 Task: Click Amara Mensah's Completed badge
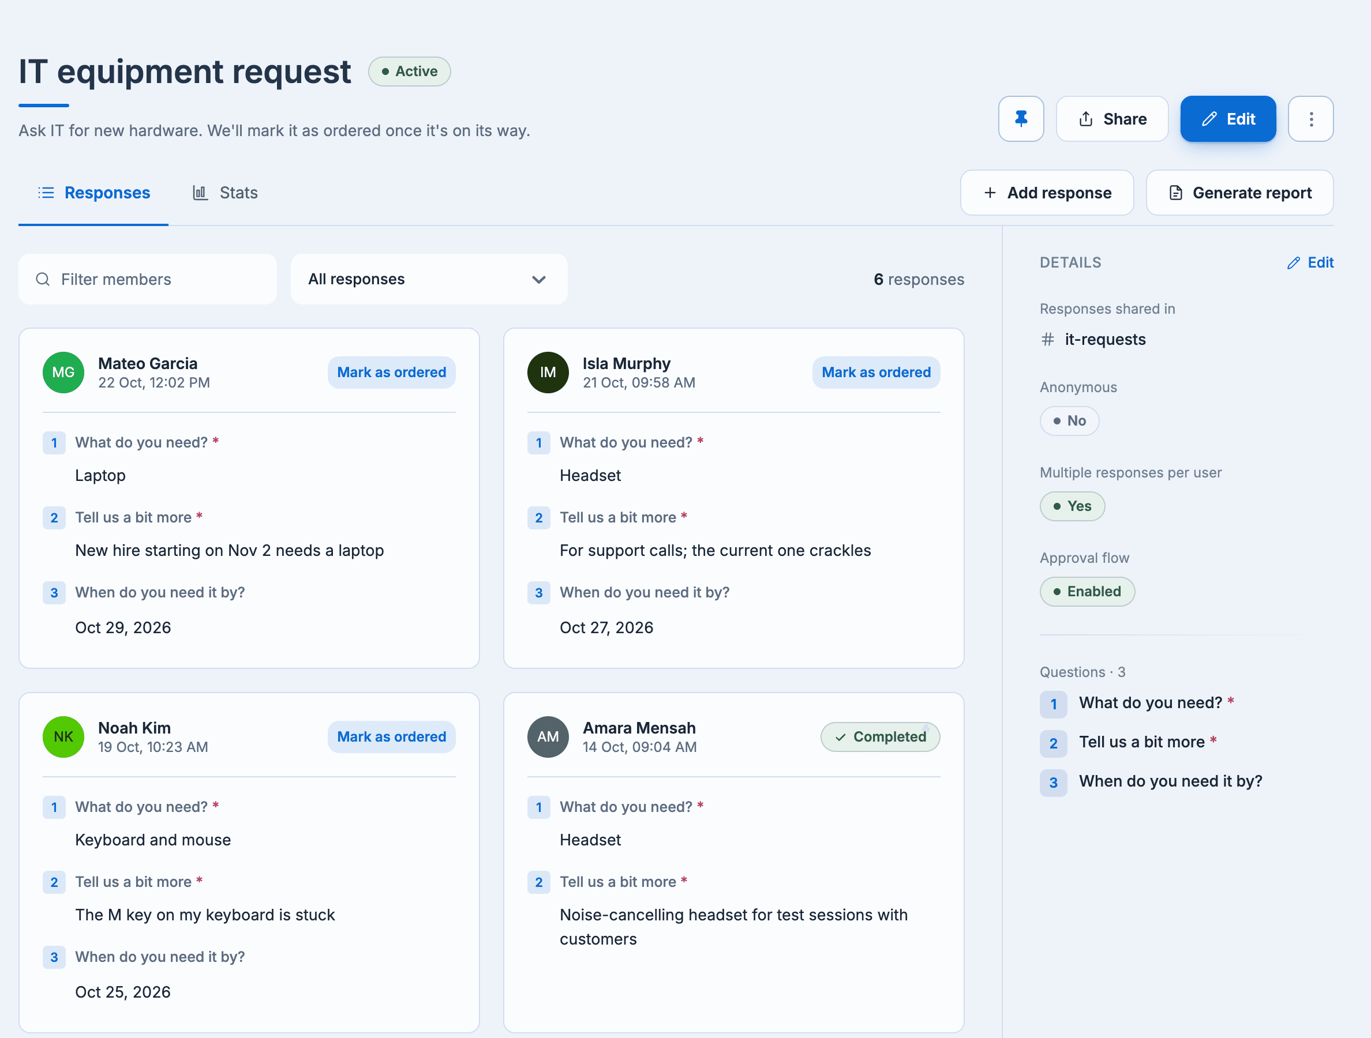click(x=880, y=737)
